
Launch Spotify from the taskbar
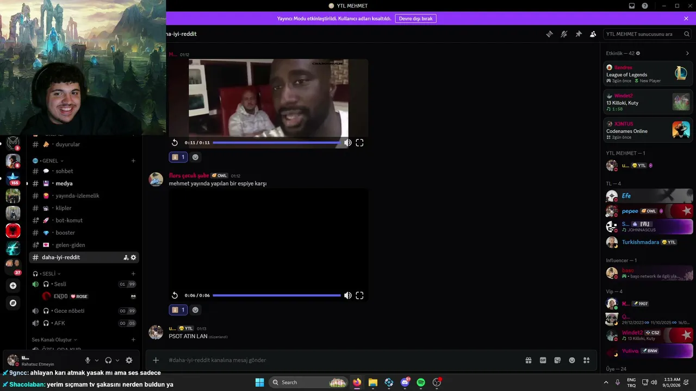click(421, 382)
